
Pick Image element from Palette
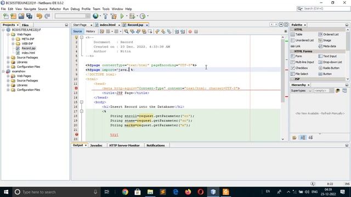pyautogui.click(x=325, y=40)
